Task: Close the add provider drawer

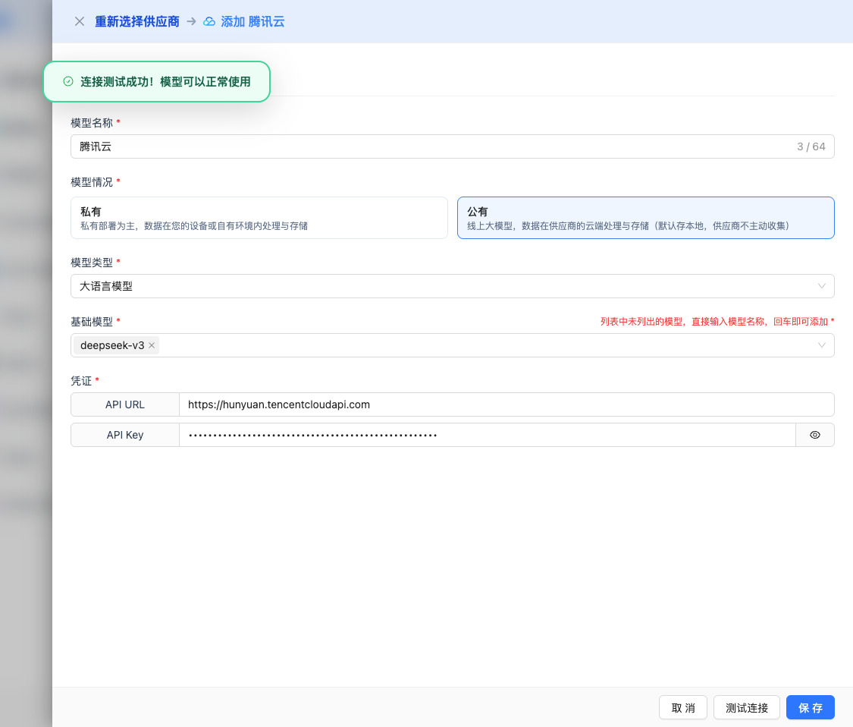Action: coord(79,21)
